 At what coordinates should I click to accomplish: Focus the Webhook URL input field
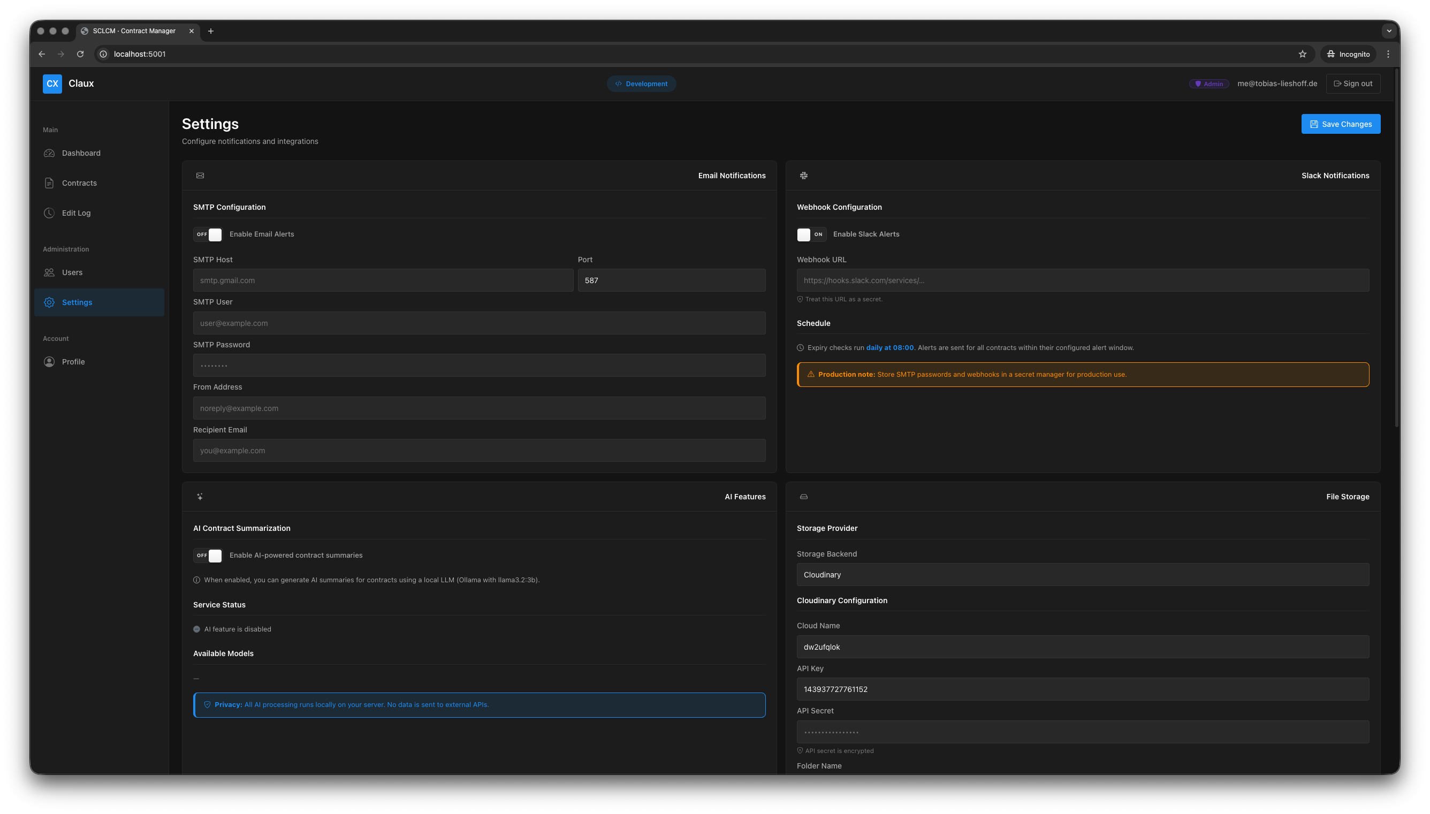point(1082,280)
